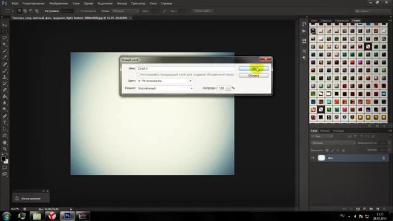The image size is (393, 221).
Task: Select the Zoom tool
Action: click(4, 149)
